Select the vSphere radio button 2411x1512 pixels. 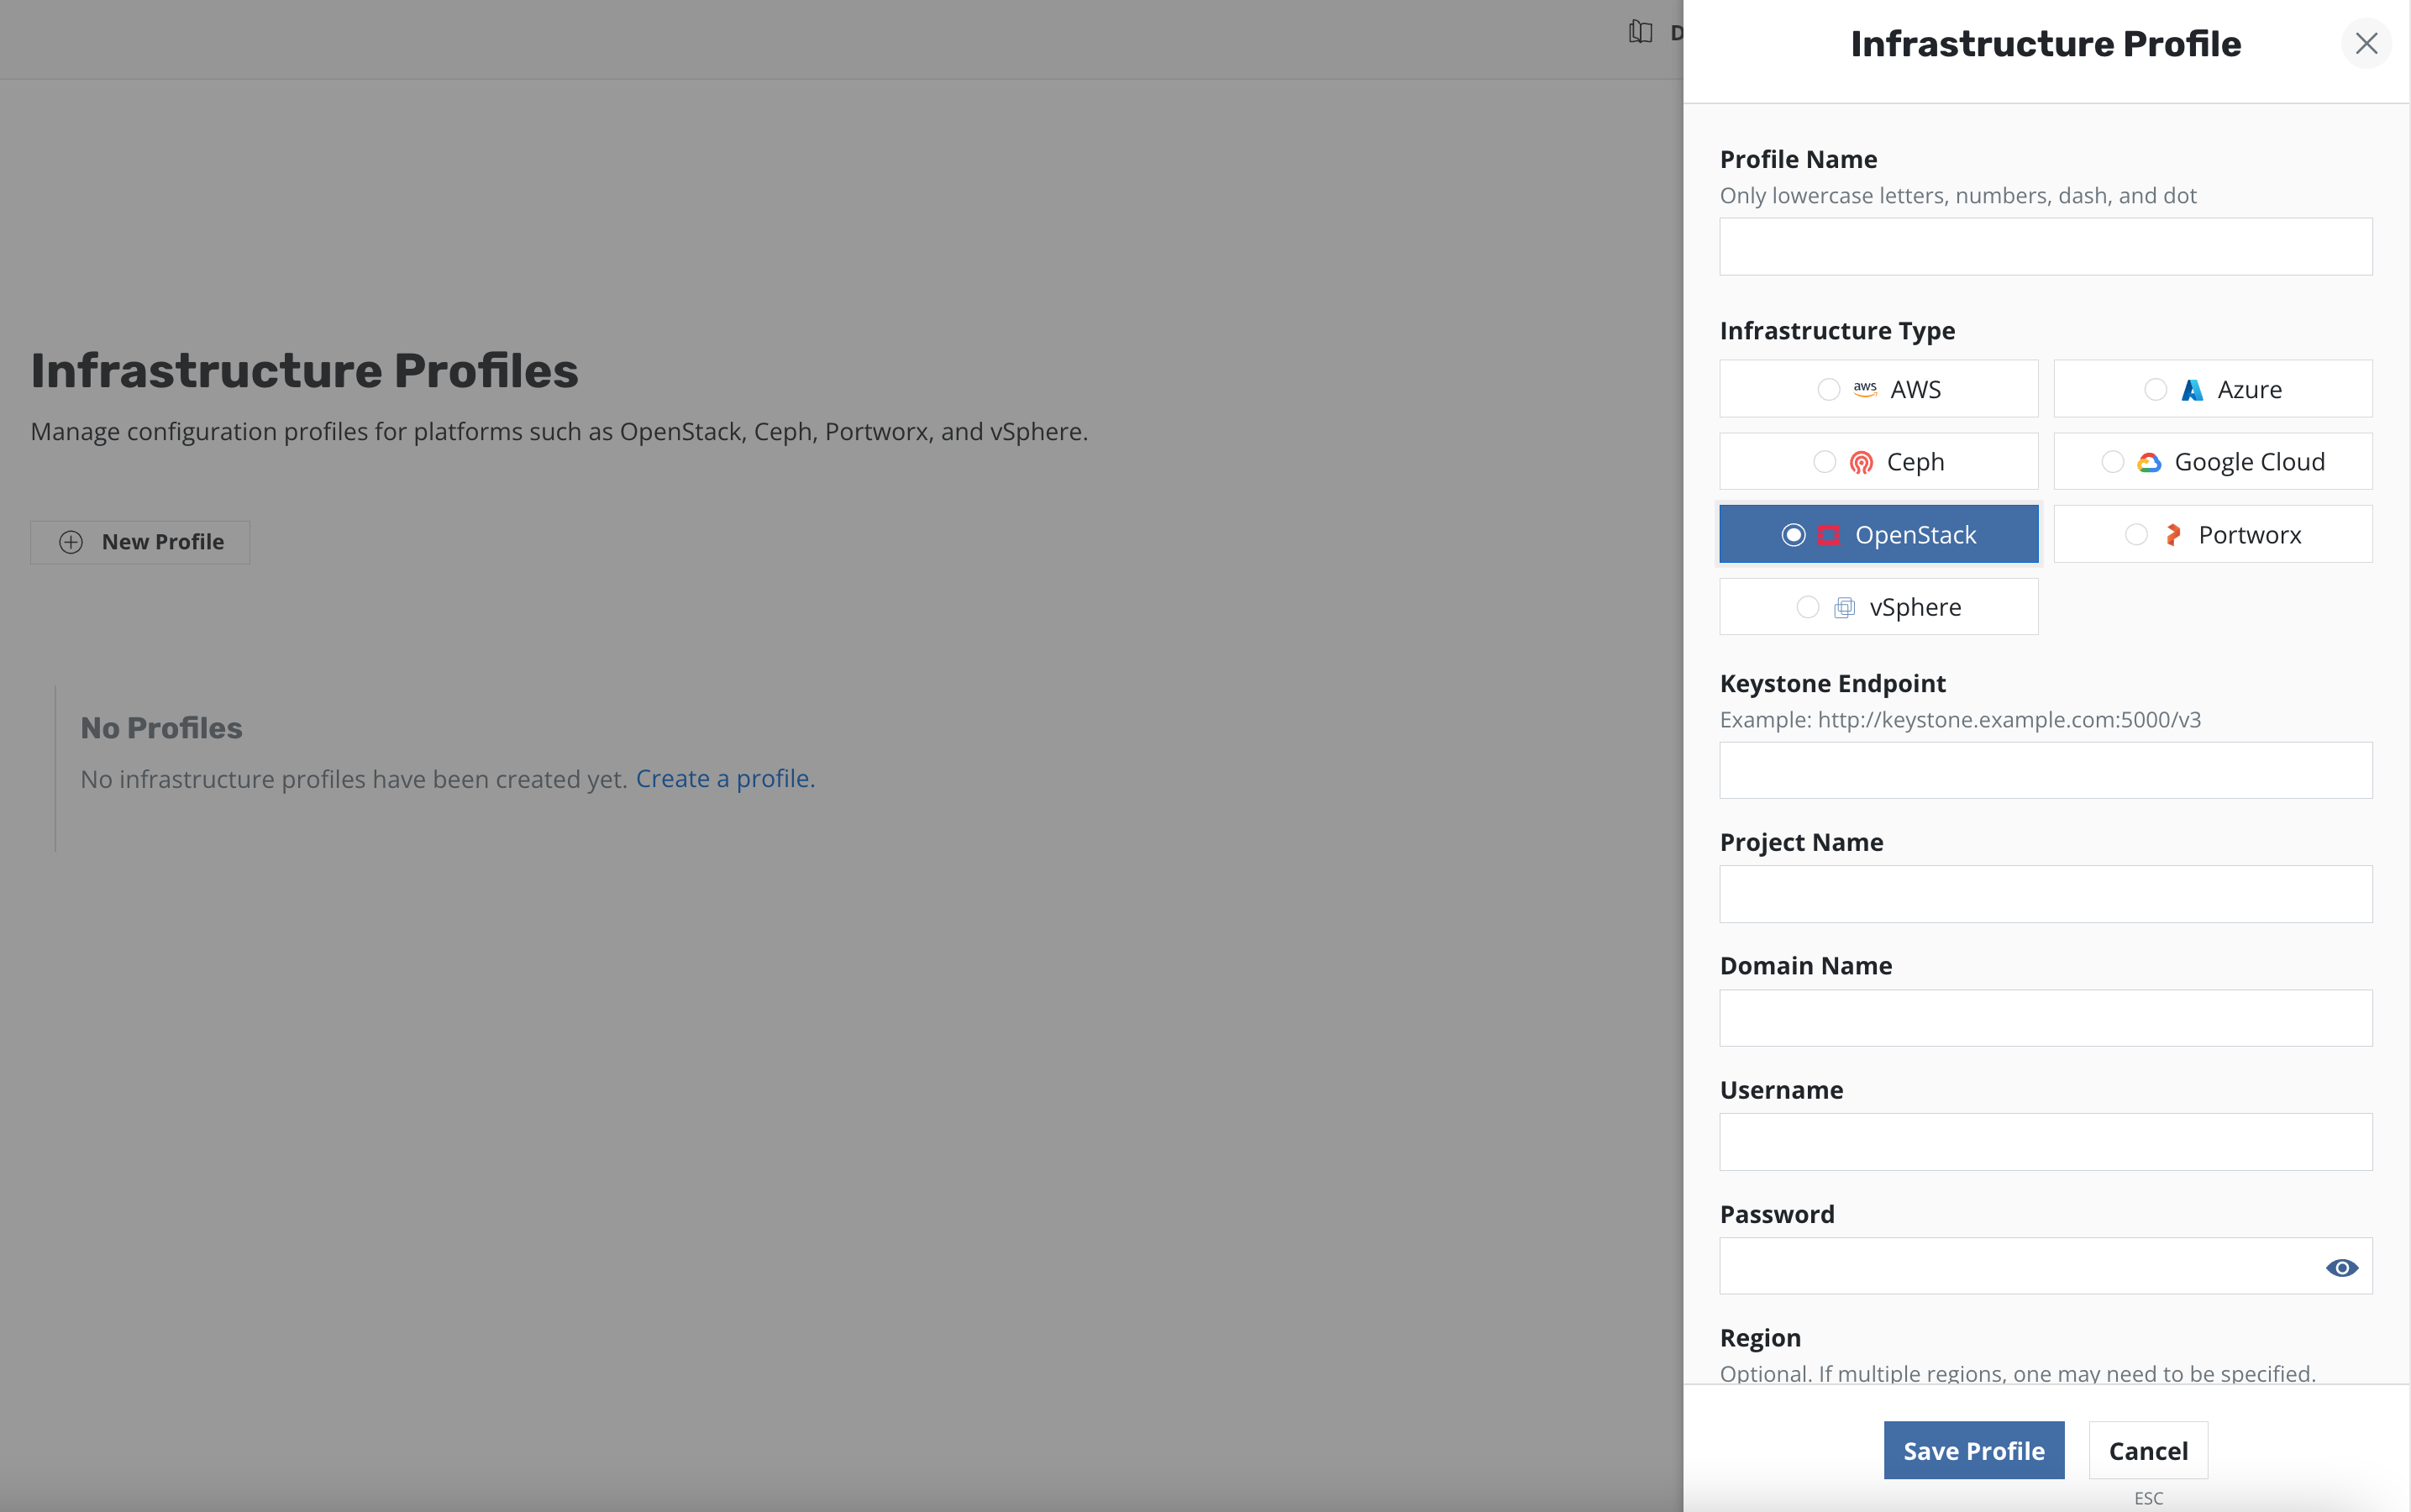1807,607
